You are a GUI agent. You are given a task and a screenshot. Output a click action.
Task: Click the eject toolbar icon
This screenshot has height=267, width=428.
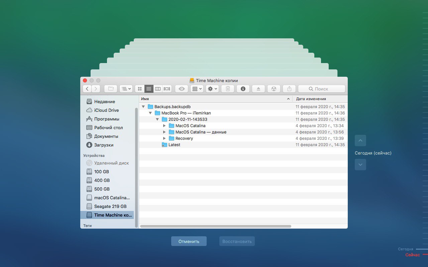[258, 89]
